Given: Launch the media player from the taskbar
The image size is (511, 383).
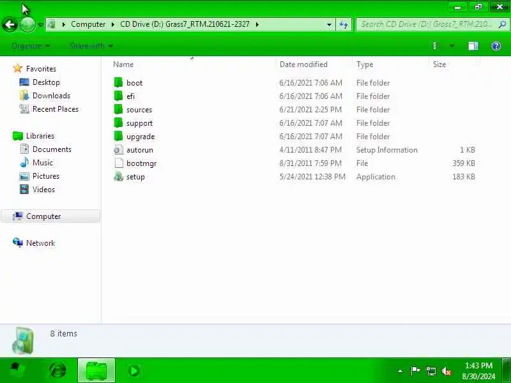Looking at the screenshot, I should pyautogui.click(x=133, y=371).
